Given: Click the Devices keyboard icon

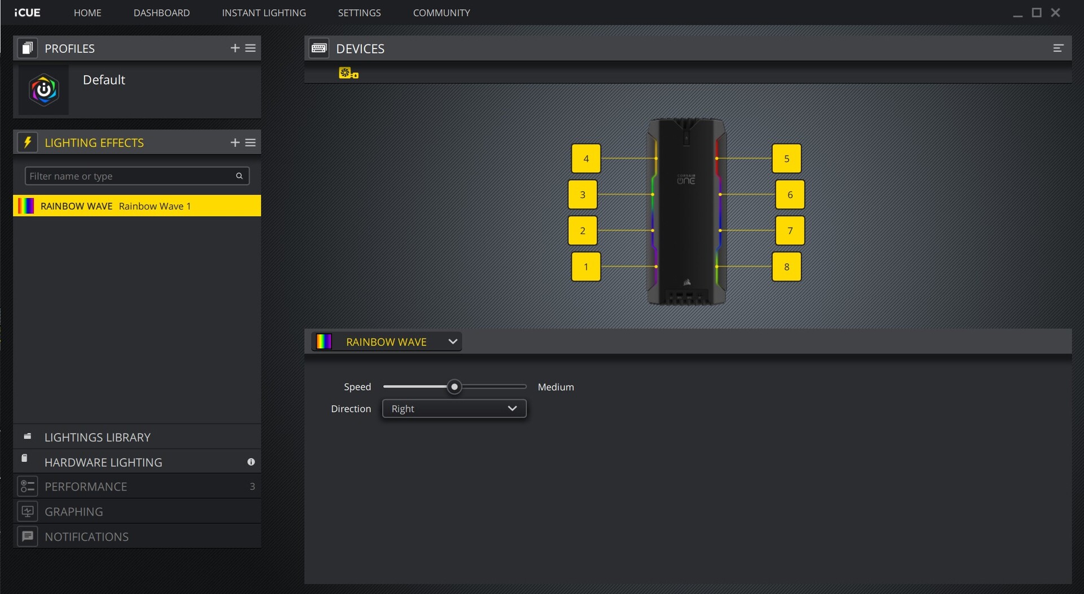Looking at the screenshot, I should (319, 49).
